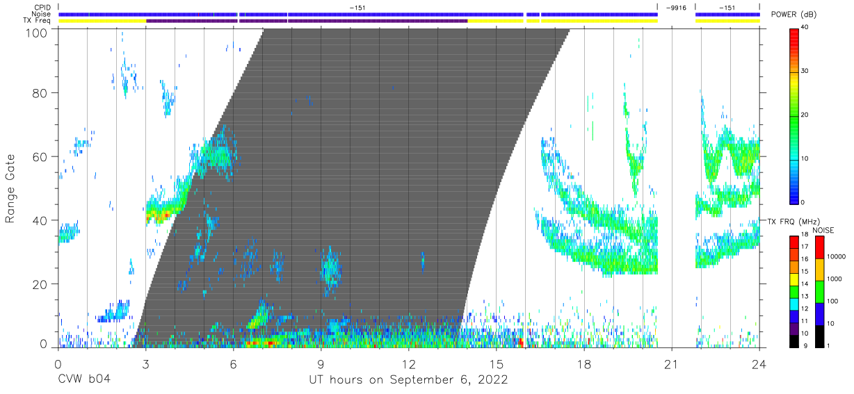This screenshot has width=854, height=394.
Task: Click the 100 label on NOISE legend
Action: pos(832,302)
